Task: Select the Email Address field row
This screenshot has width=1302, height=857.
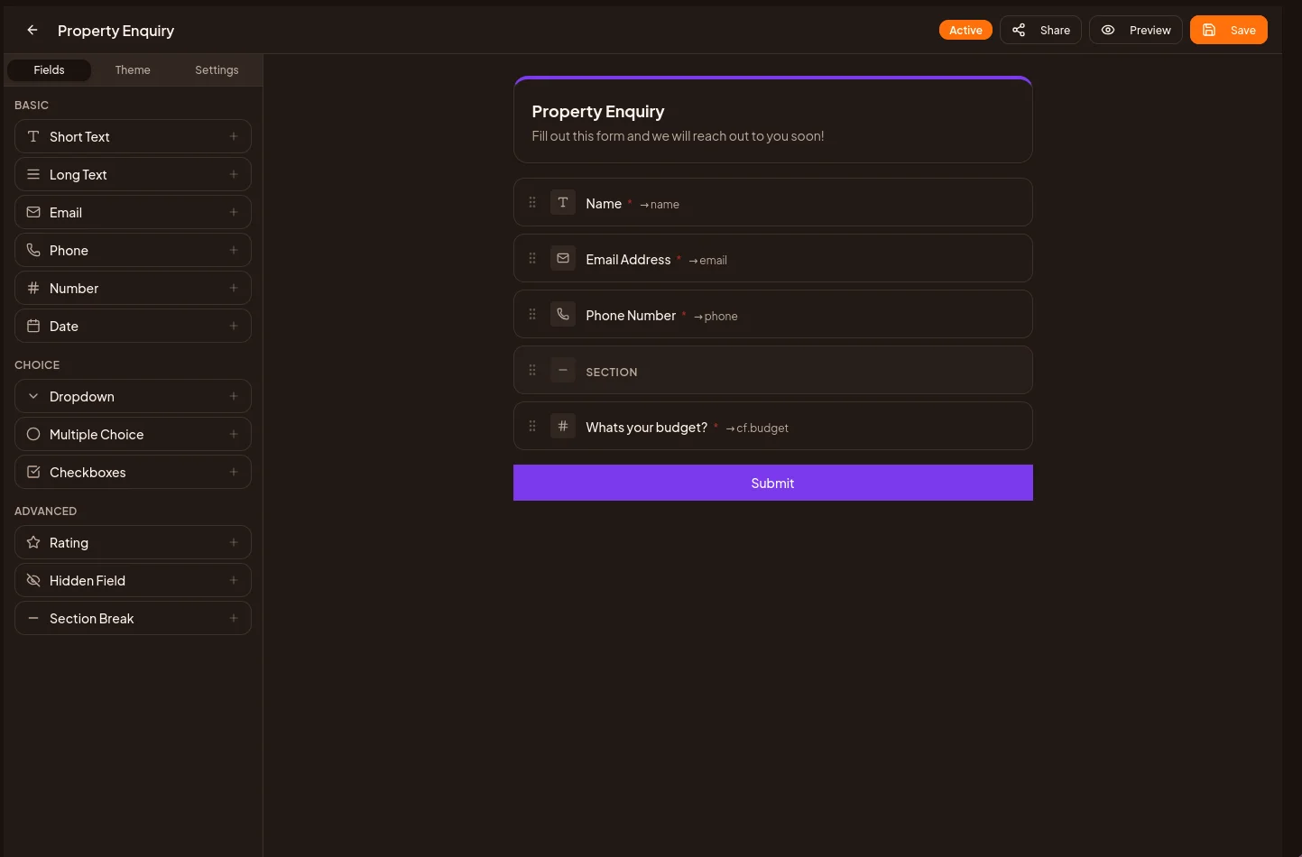Action: point(773,258)
